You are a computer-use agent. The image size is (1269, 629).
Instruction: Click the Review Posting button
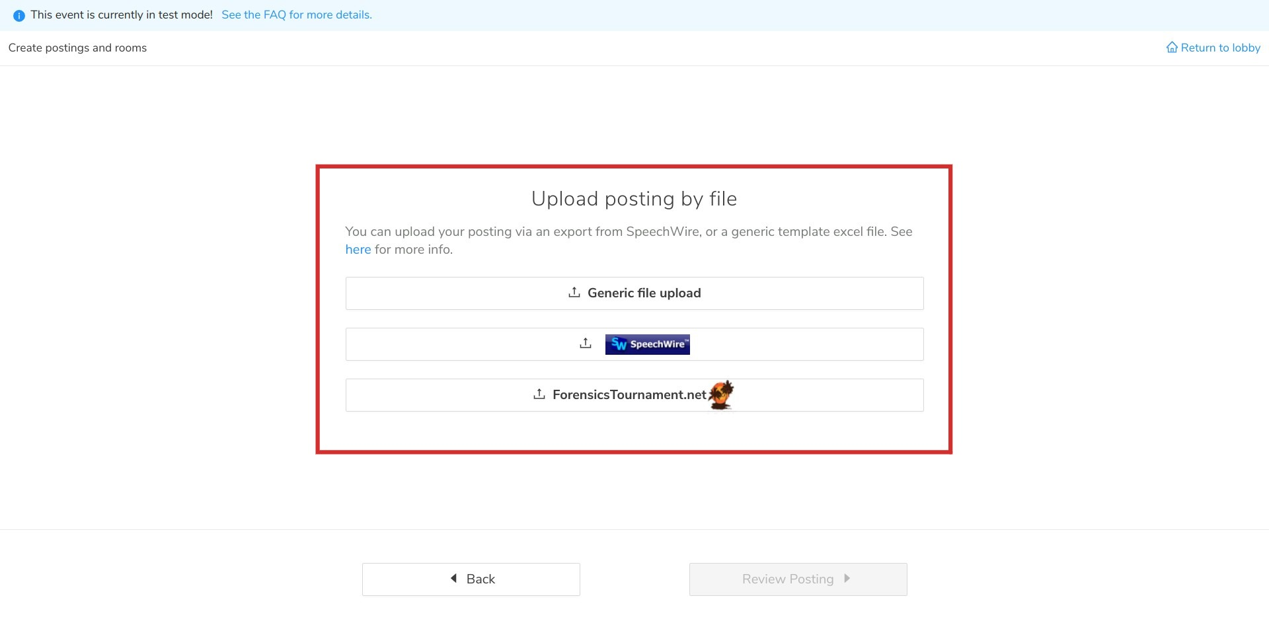(x=798, y=579)
